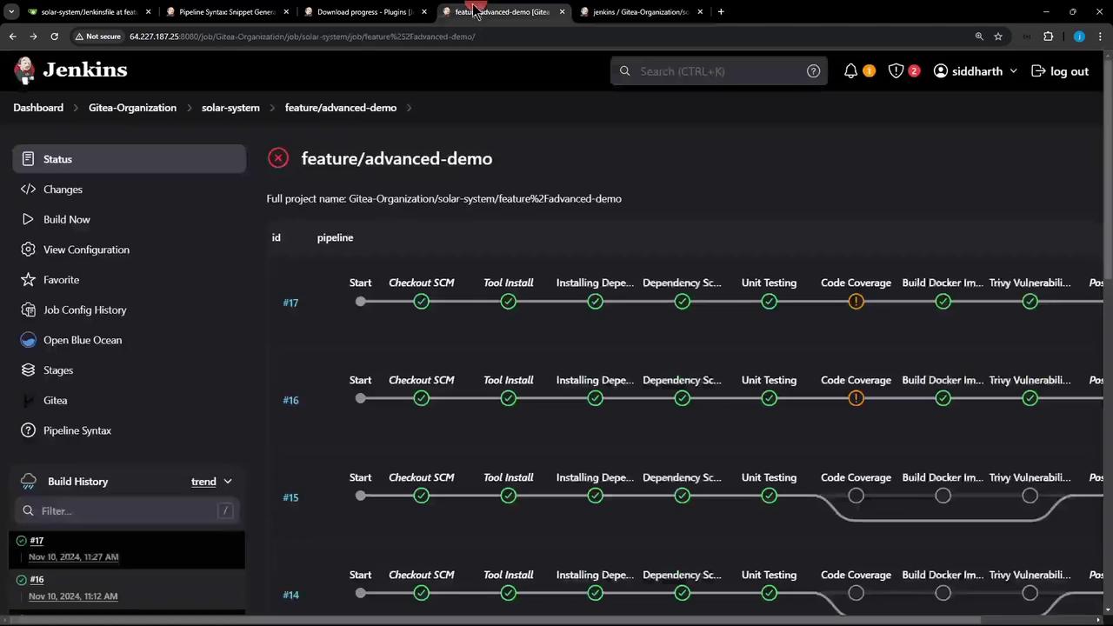Open build #17 in Build History list
The image size is (1113, 626).
[x=37, y=541]
